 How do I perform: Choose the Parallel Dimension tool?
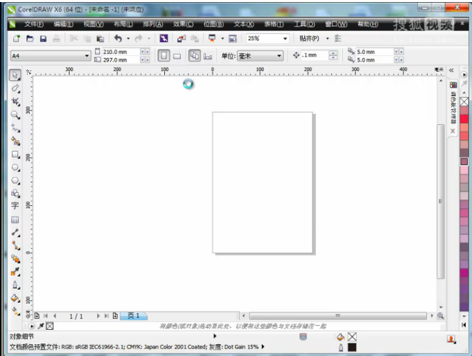(x=15, y=232)
